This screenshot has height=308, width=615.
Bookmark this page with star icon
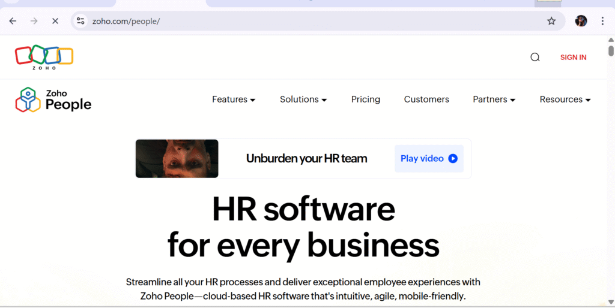551,21
